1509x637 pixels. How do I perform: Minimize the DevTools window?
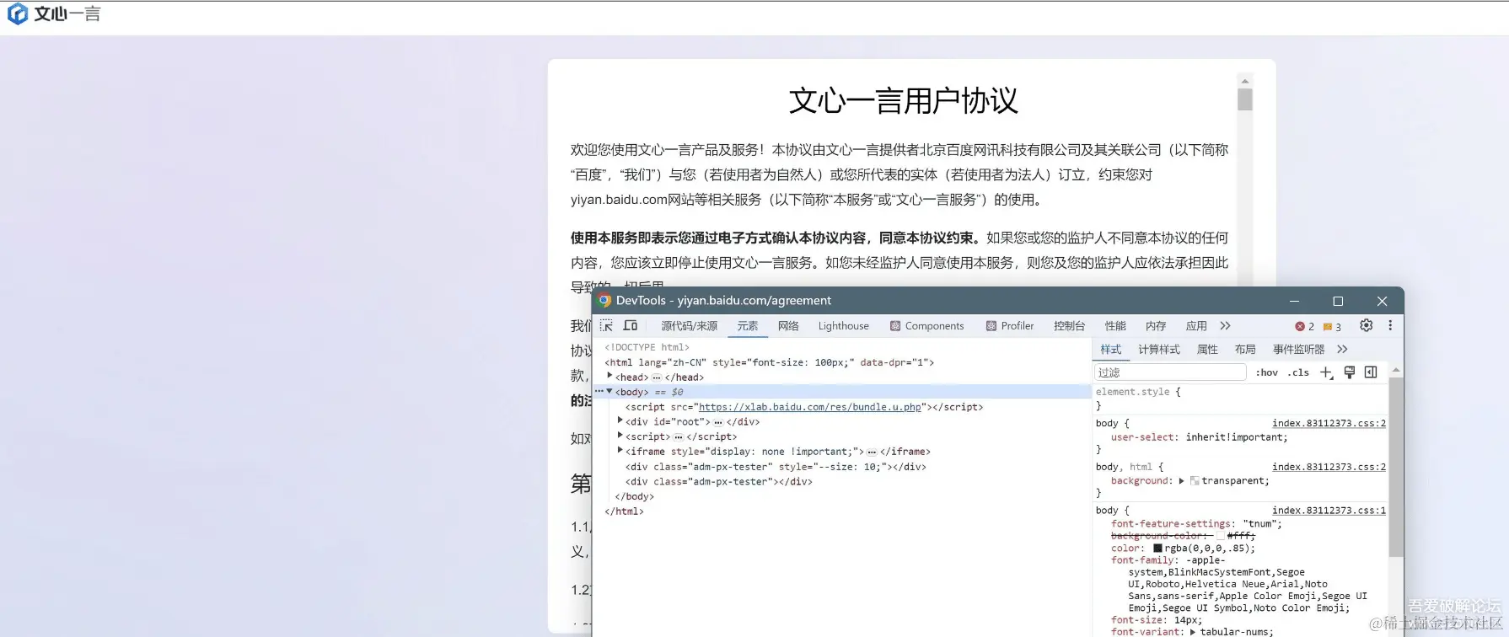tap(1294, 301)
